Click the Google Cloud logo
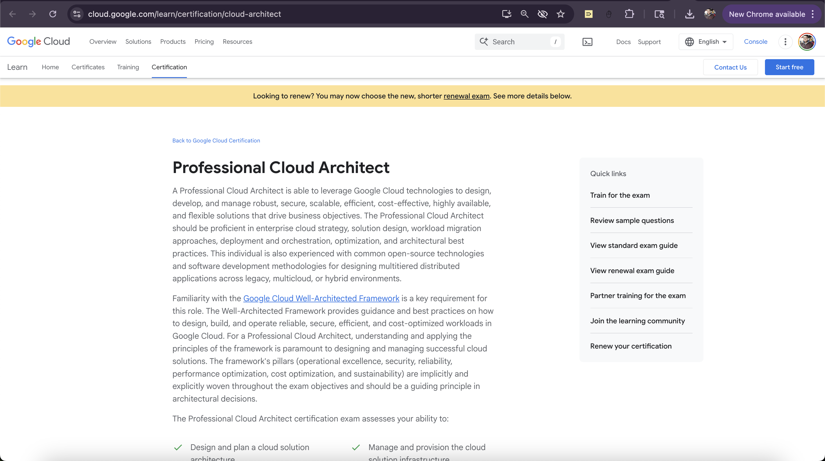 tap(38, 41)
